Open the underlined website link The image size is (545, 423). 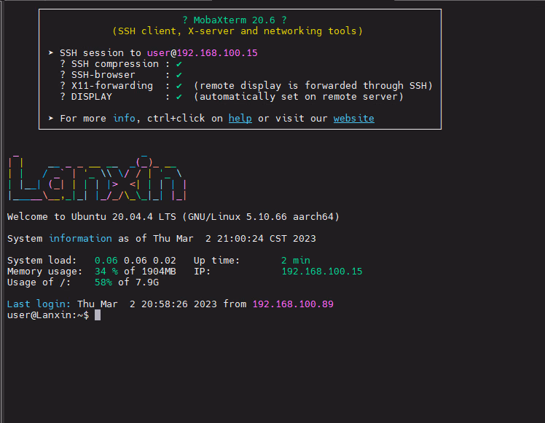click(x=354, y=119)
